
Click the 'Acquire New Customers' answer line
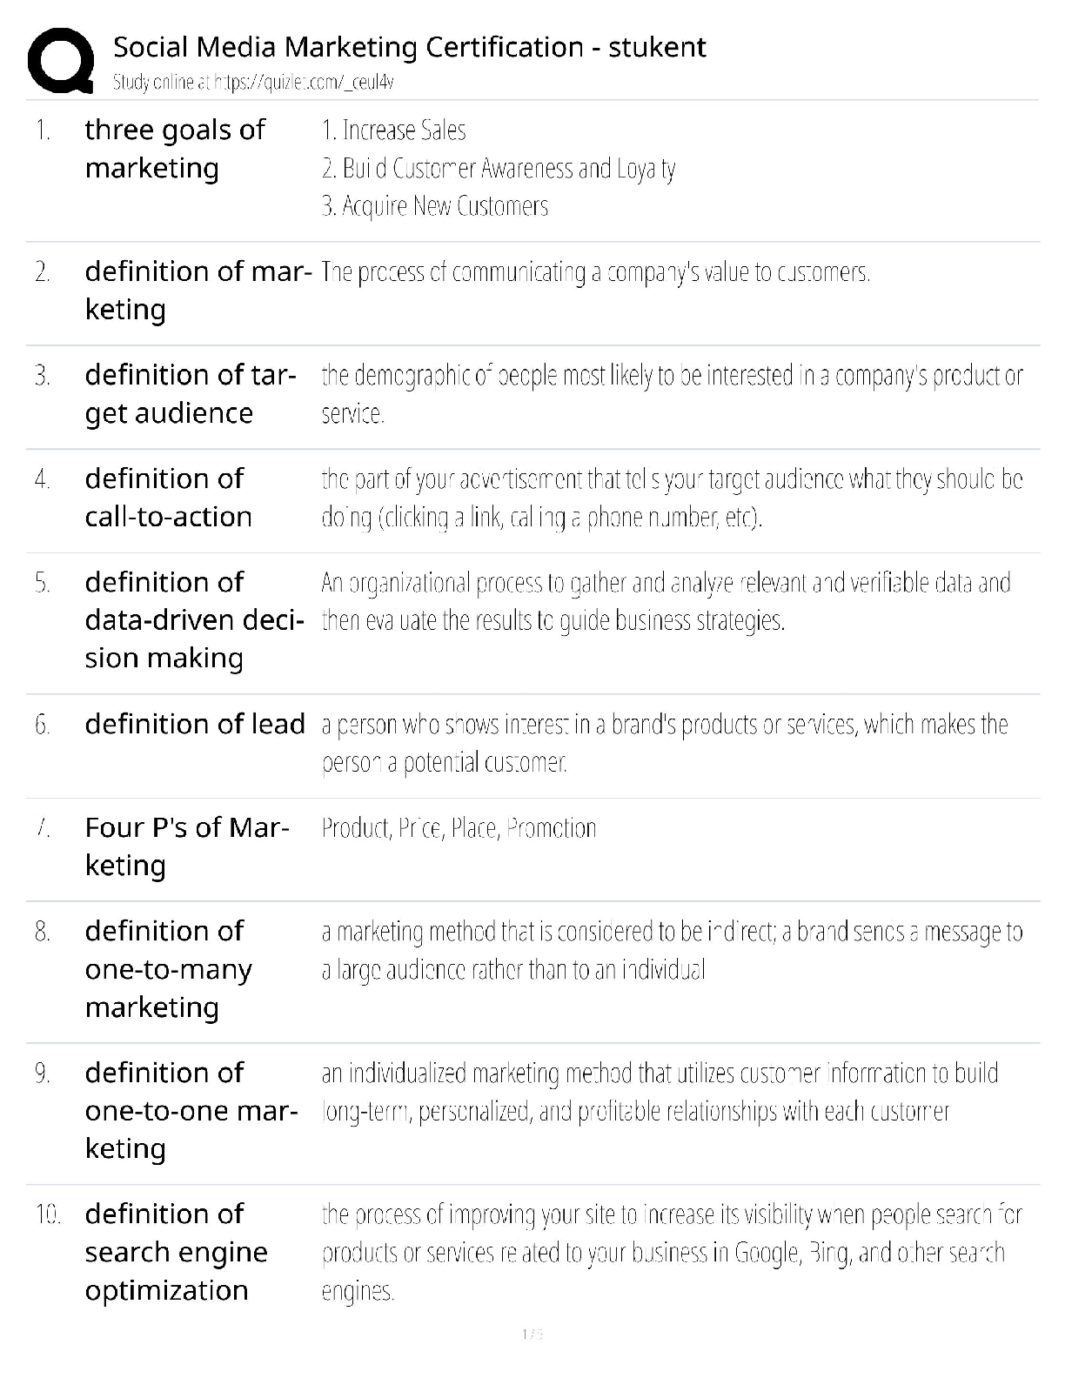pyautogui.click(x=435, y=206)
